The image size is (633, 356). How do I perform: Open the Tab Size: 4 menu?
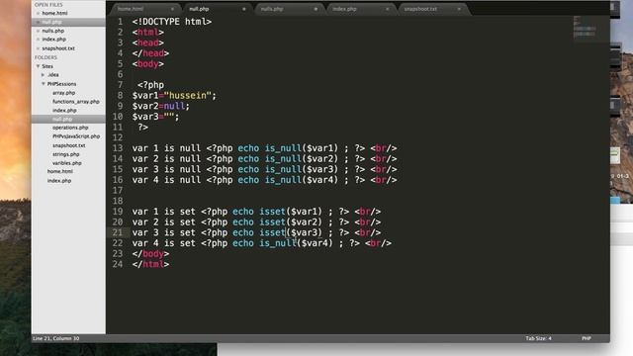tap(538, 338)
